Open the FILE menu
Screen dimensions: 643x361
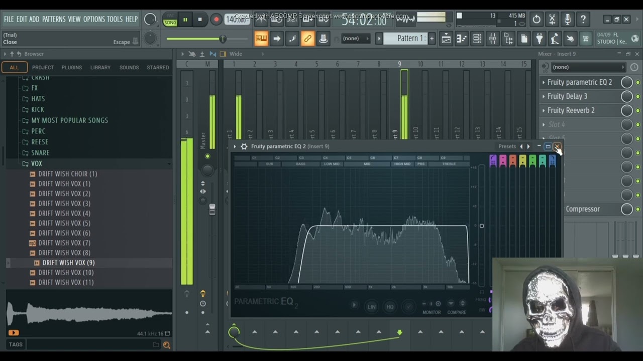pos(9,19)
